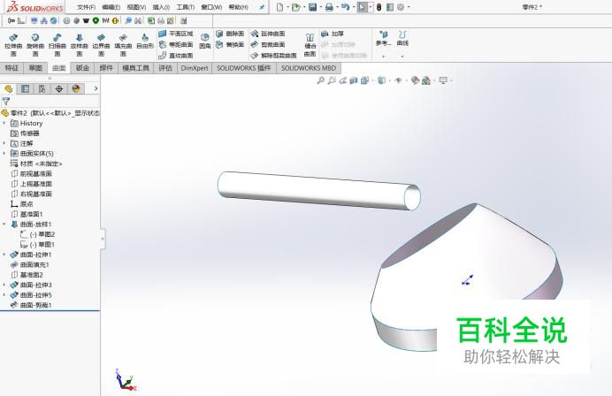This screenshot has height=396, width=612.
Task: Switch to the 模具工具 tab
Action: [x=135, y=68]
